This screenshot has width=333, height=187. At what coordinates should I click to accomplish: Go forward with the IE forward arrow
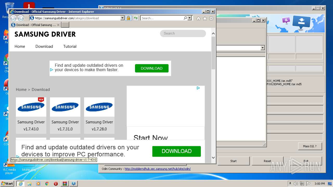pyautogui.click(x=21, y=18)
